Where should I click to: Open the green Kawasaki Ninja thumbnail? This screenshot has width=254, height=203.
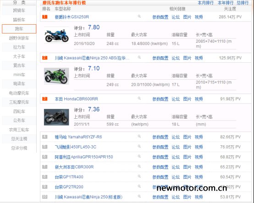(x=56, y=76)
